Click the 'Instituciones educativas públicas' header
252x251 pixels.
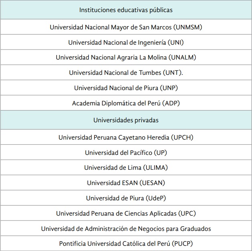click(x=126, y=10)
